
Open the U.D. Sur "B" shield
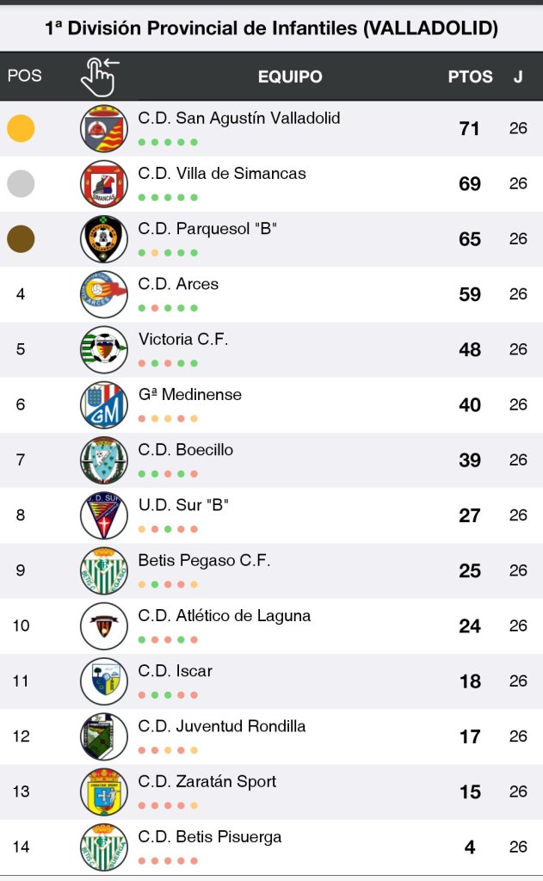pyautogui.click(x=104, y=515)
